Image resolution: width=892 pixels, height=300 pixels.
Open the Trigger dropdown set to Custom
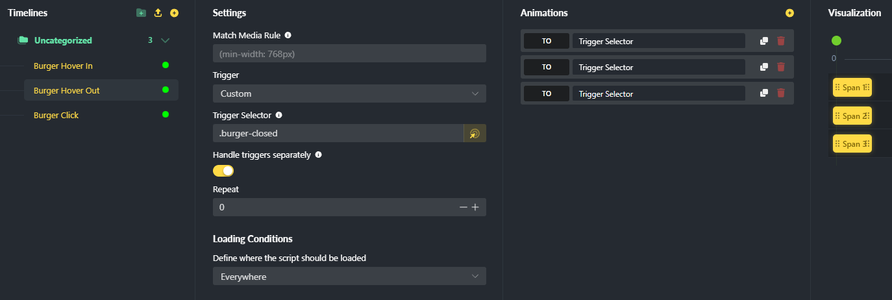tap(349, 94)
